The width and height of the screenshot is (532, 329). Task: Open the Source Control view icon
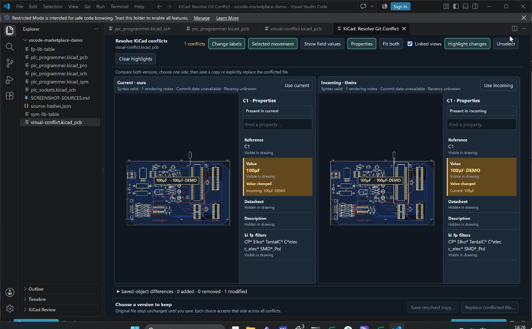coord(10,63)
